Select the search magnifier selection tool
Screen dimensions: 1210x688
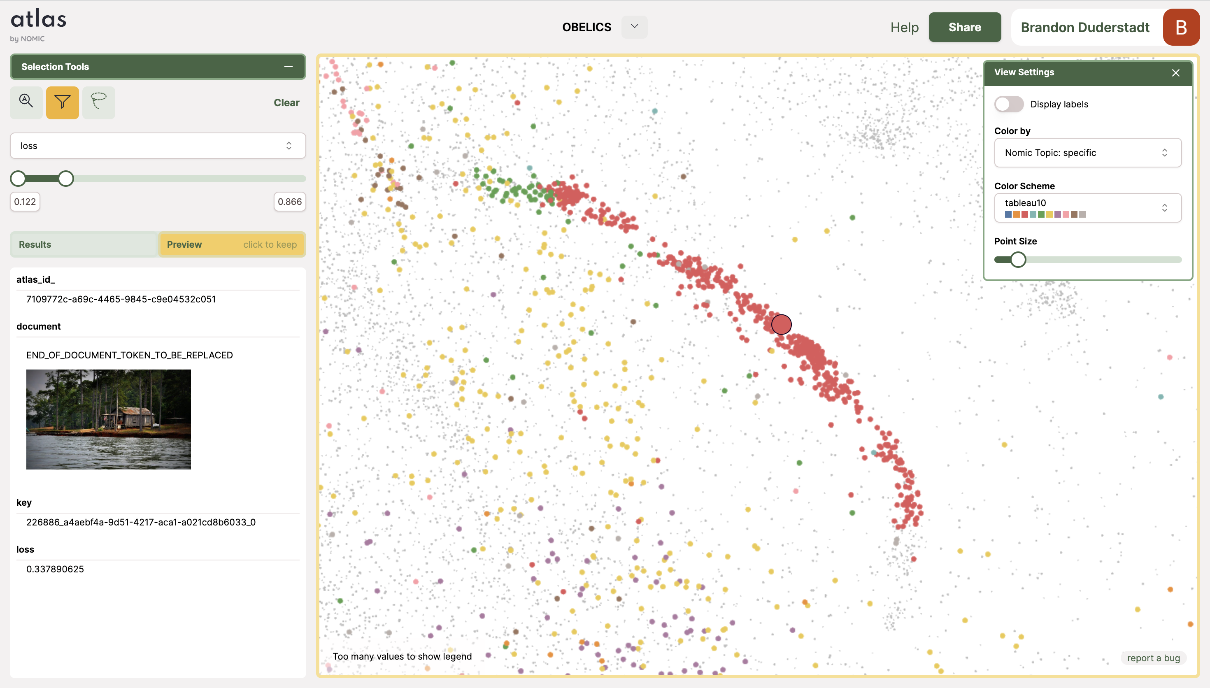click(26, 102)
